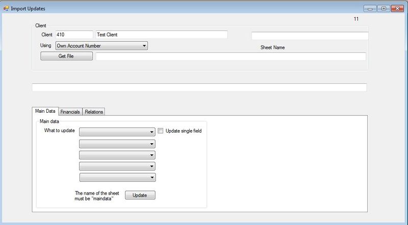Screen dimensions: 408x225
Task: Switch to the Financials tab
Action: [70, 112]
